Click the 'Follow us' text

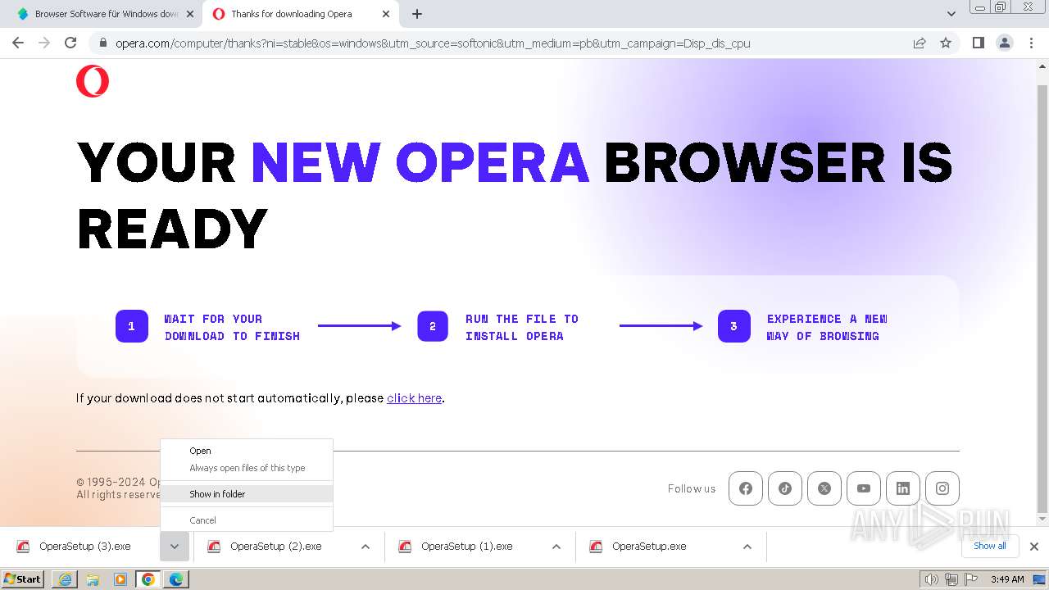[x=692, y=488]
